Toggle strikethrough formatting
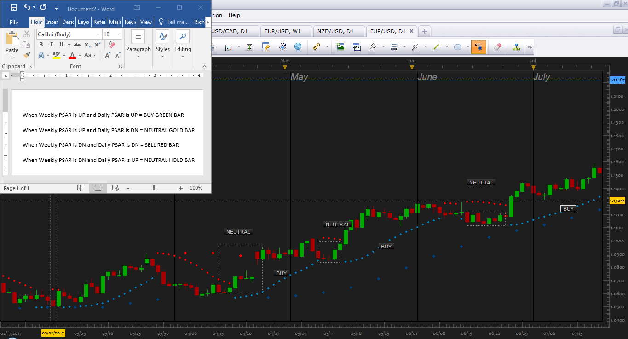Viewport: 628px width, 339px height. (77, 45)
